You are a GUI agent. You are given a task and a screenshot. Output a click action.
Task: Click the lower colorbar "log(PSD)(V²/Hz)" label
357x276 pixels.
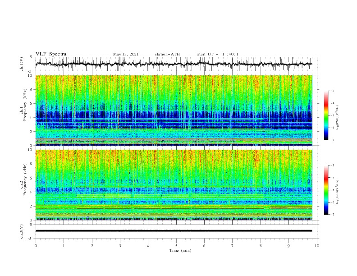(338, 192)
